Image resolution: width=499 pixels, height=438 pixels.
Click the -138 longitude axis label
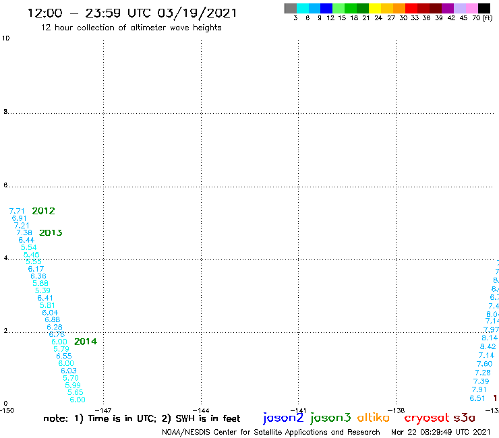pos(396,411)
